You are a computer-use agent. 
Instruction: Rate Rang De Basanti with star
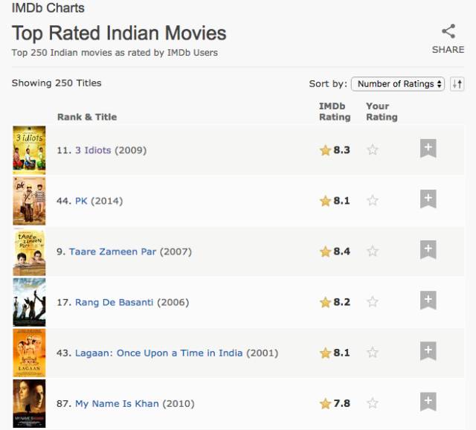click(x=373, y=302)
